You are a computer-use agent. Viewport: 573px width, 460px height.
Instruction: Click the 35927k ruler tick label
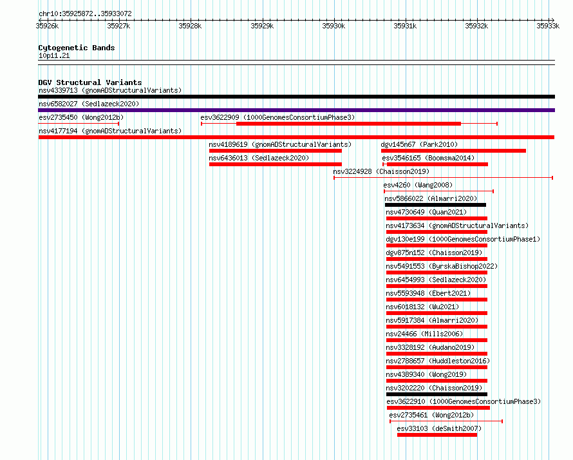(x=118, y=26)
